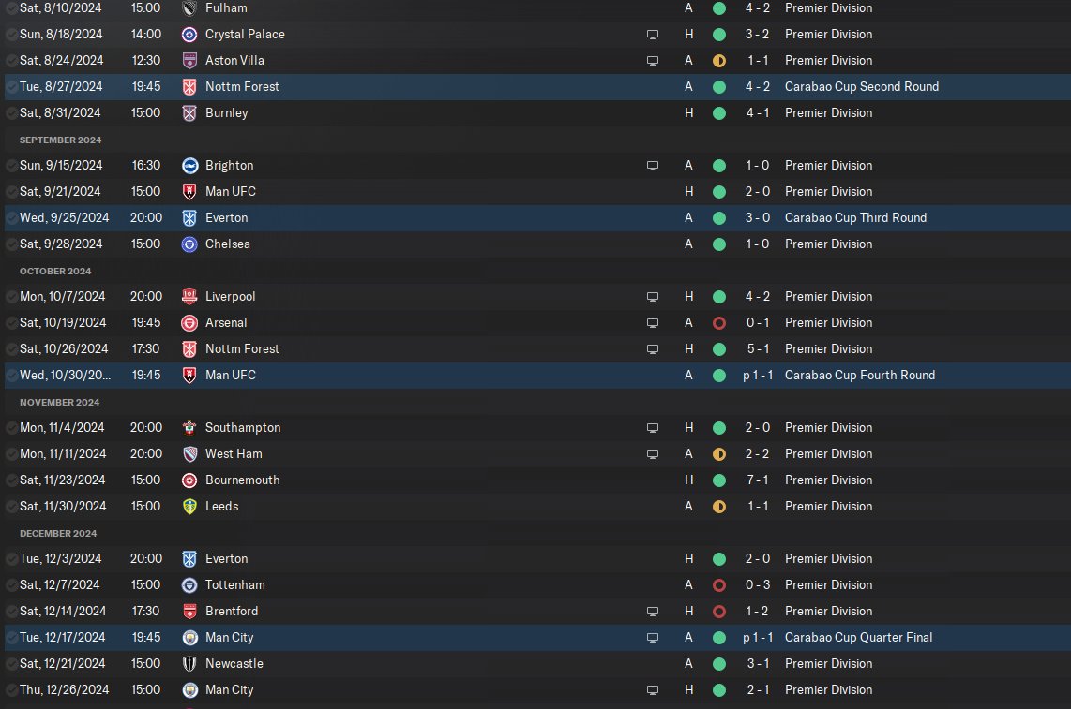Open the Carabao Cup Third Round competition
1071x709 pixels.
[855, 217]
